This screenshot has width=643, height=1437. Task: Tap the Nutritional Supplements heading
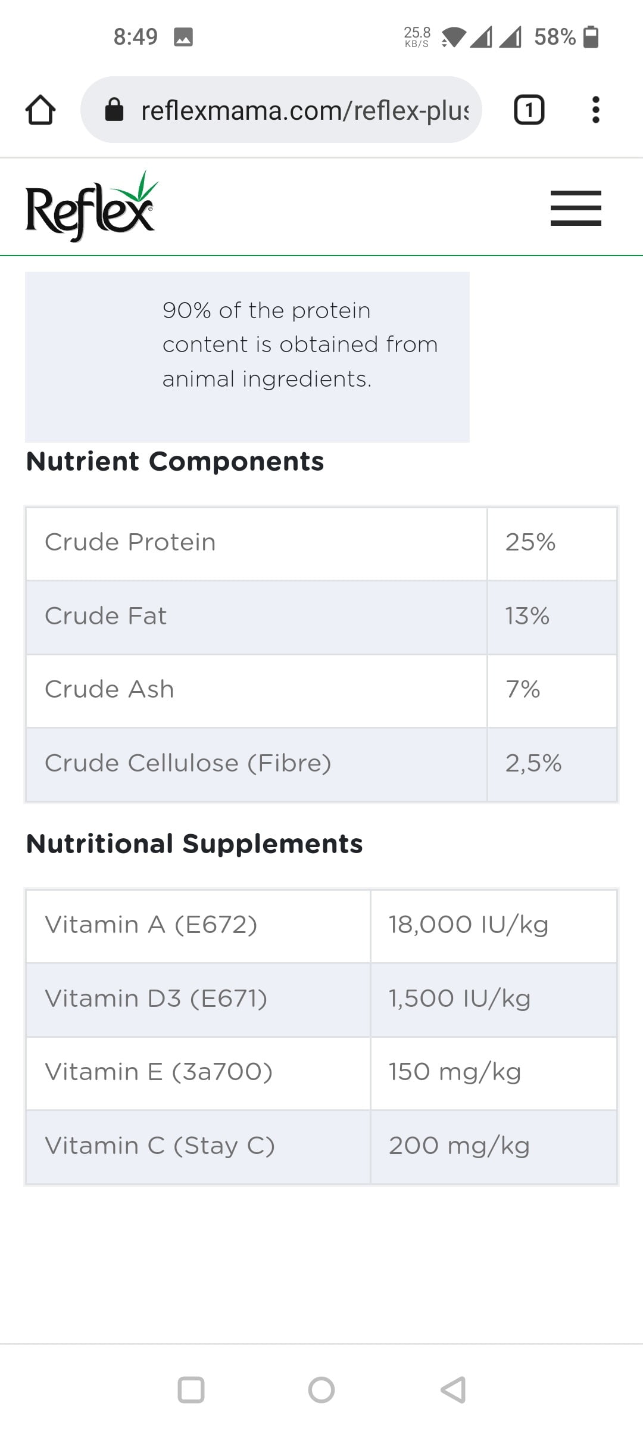[x=195, y=844]
